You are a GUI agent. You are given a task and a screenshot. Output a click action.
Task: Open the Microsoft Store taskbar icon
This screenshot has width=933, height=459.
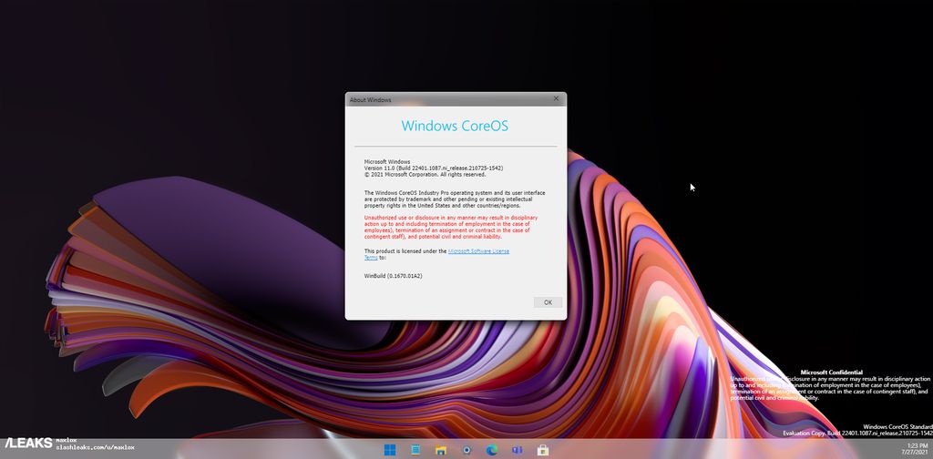click(542, 450)
